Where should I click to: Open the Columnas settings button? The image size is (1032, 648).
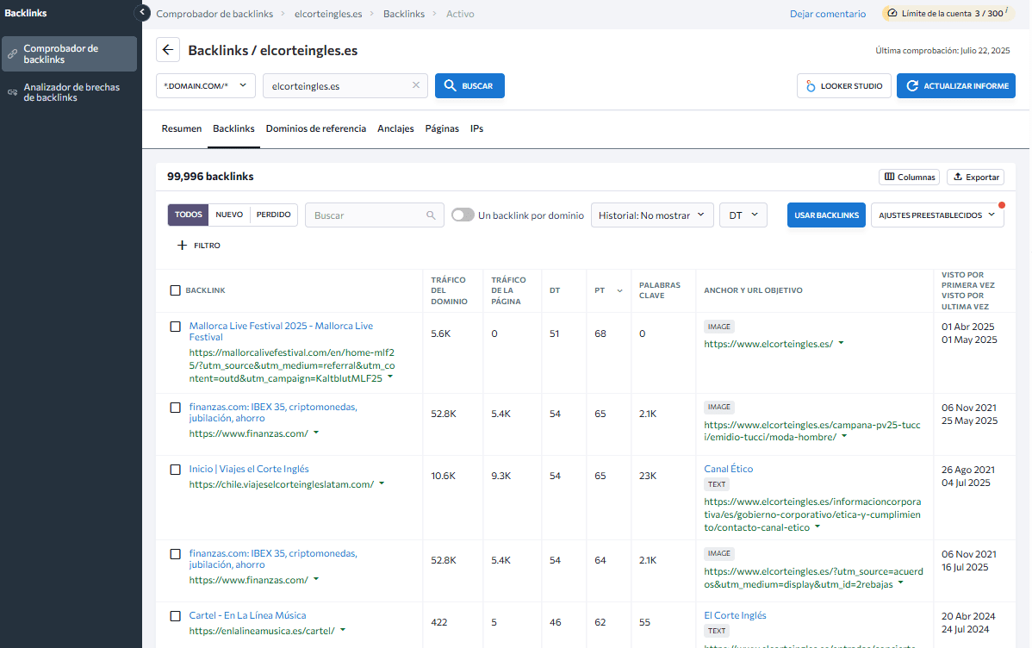(909, 177)
